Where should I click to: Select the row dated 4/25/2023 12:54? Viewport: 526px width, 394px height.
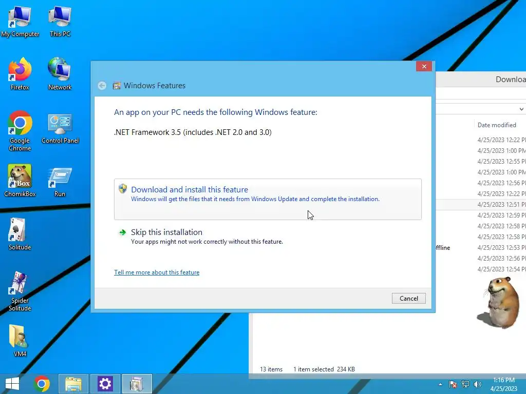tap(480, 269)
